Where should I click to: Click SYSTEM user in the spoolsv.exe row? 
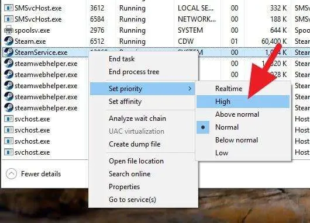pyautogui.click(x=190, y=30)
